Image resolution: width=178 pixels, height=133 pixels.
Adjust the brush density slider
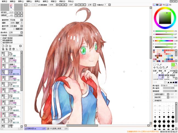(x=170, y=91)
